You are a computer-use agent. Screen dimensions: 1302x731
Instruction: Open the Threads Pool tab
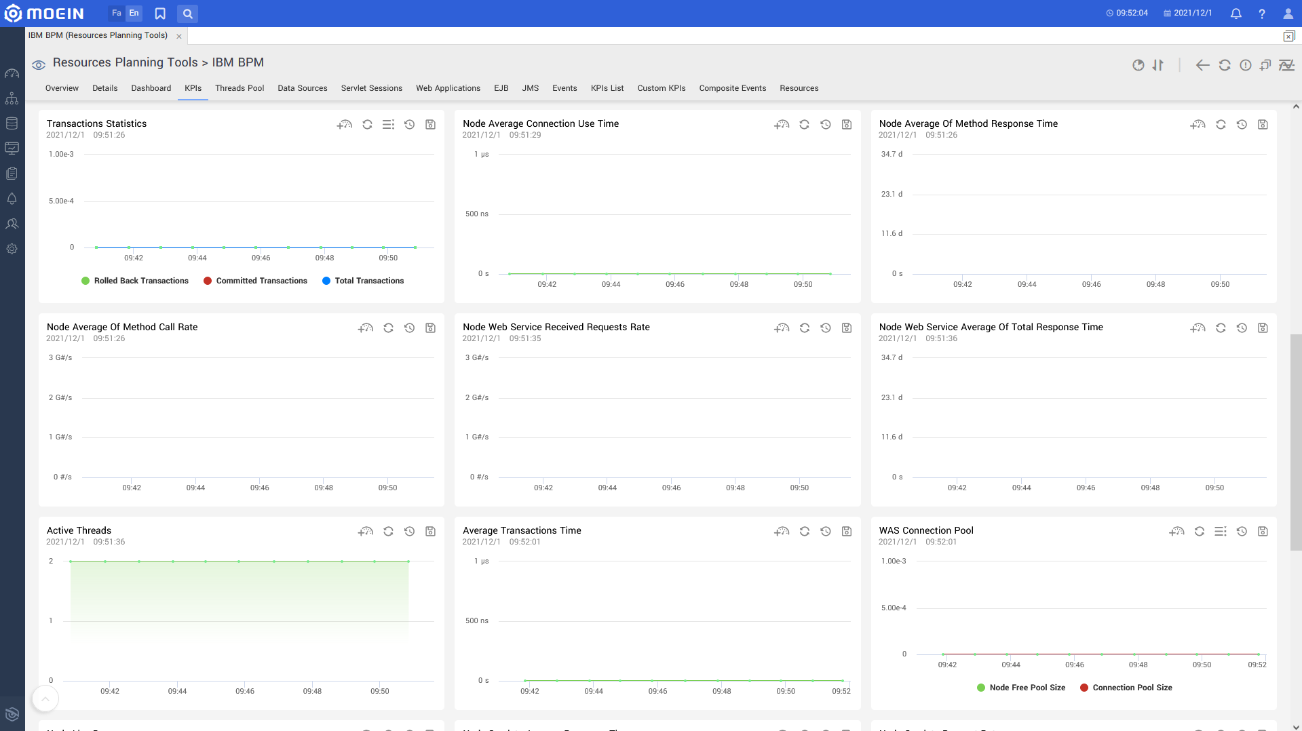[240, 88]
